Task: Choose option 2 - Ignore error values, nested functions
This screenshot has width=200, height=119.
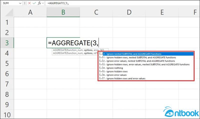Action: pos(146,61)
